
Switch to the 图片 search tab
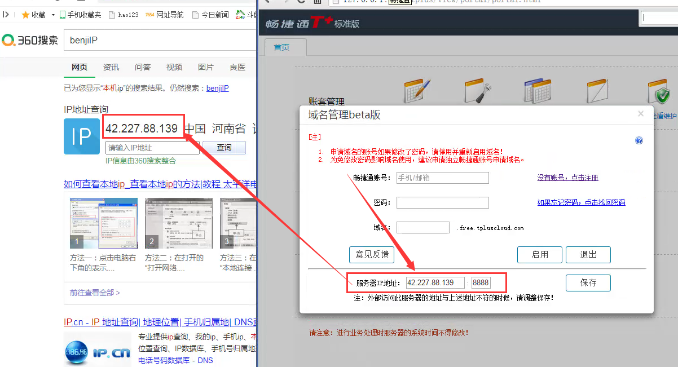click(x=206, y=67)
